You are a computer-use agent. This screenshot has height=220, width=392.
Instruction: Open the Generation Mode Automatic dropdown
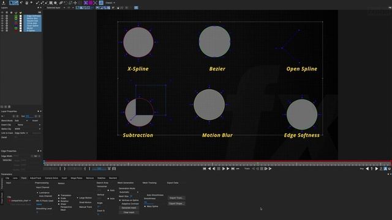(x=129, y=192)
